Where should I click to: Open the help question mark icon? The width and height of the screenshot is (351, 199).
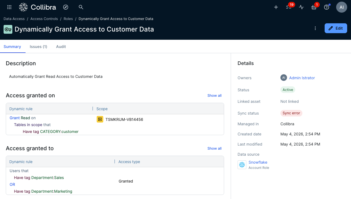click(327, 7)
